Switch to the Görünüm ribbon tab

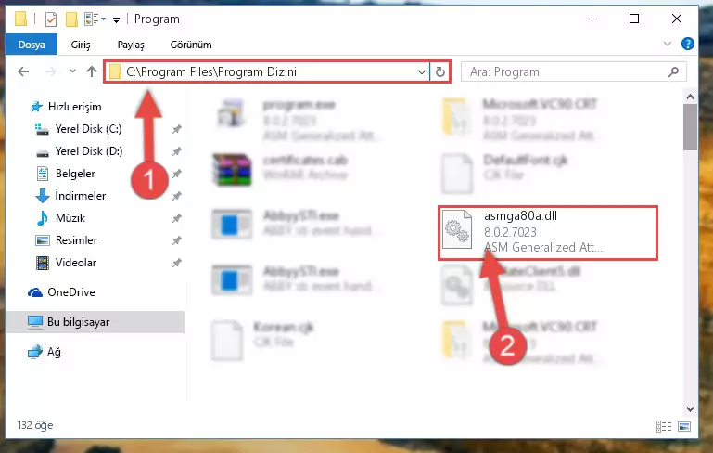(190, 45)
